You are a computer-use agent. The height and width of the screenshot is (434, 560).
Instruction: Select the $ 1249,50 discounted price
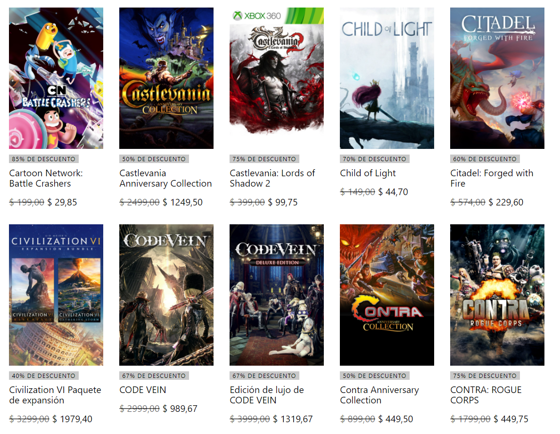[x=182, y=202]
